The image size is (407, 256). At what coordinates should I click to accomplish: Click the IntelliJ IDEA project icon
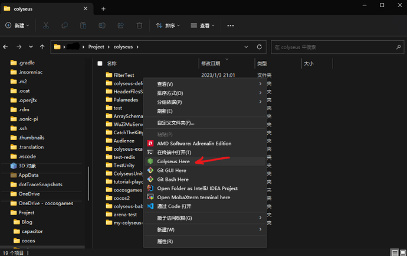[x=150, y=188]
